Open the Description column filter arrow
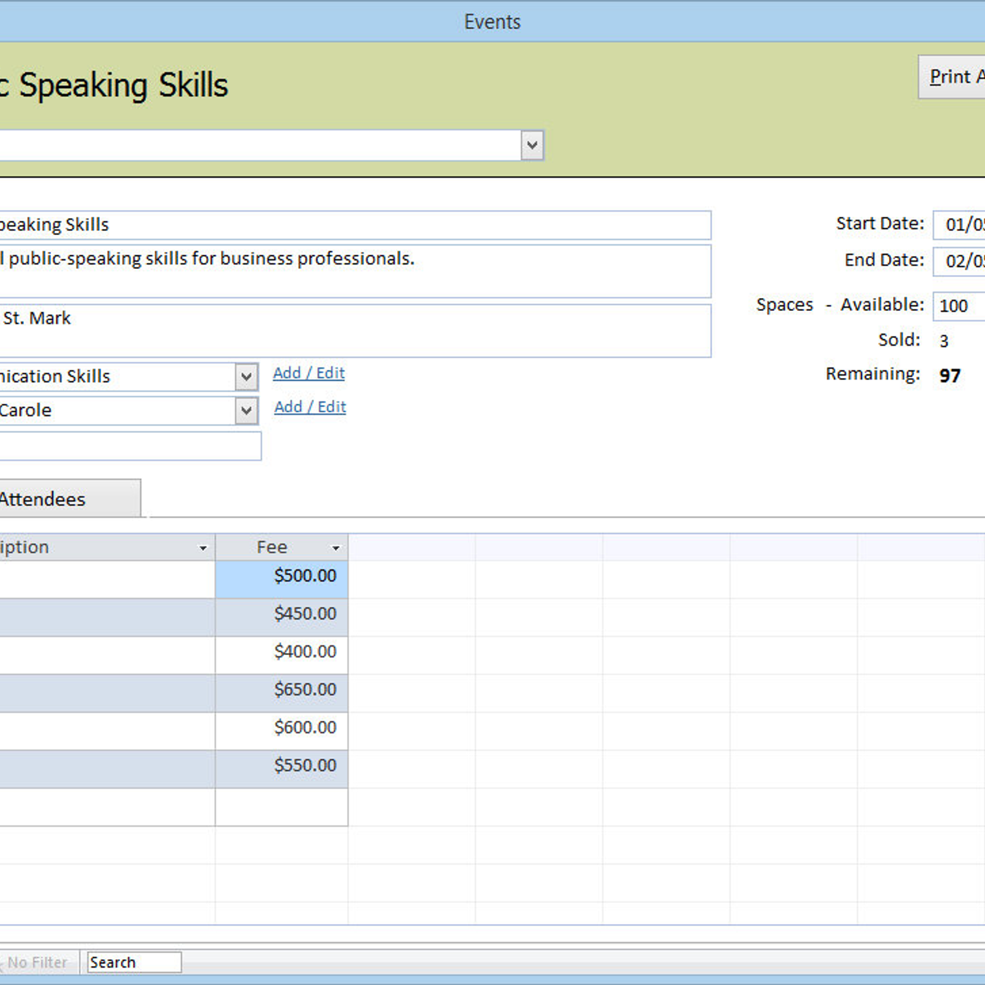The width and height of the screenshot is (985, 985). 203,548
